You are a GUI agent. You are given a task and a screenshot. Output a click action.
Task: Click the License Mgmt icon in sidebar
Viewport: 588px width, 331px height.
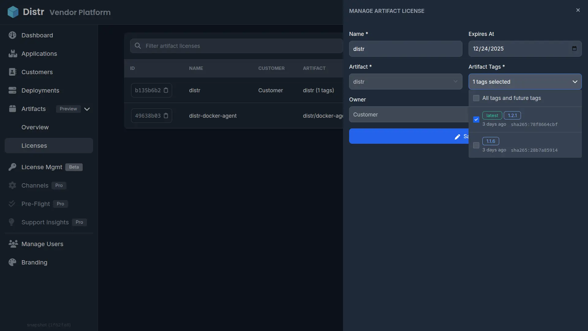12,167
